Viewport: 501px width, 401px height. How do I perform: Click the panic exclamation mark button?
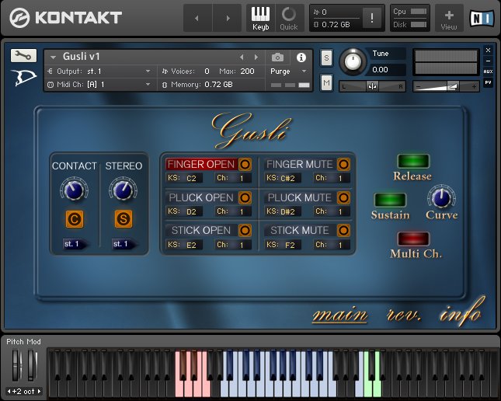click(x=372, y=18)
